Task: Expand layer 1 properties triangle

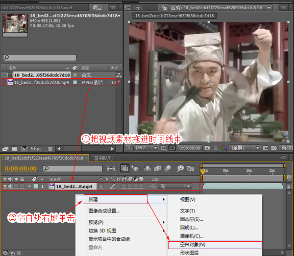Action: tap(29, 186)
